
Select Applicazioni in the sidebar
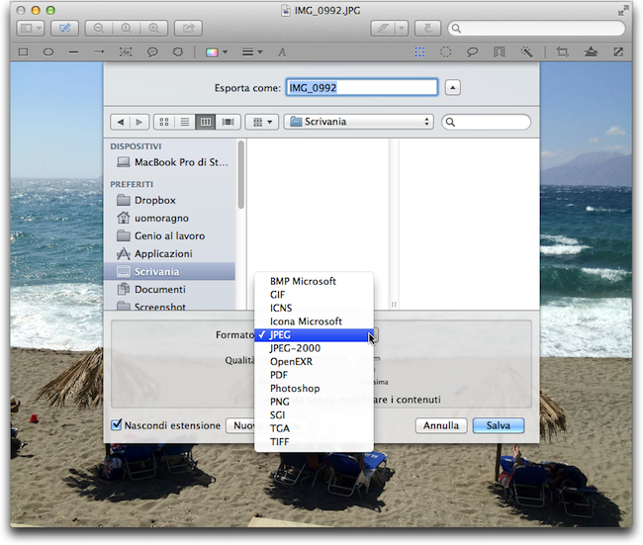[163, 253]
